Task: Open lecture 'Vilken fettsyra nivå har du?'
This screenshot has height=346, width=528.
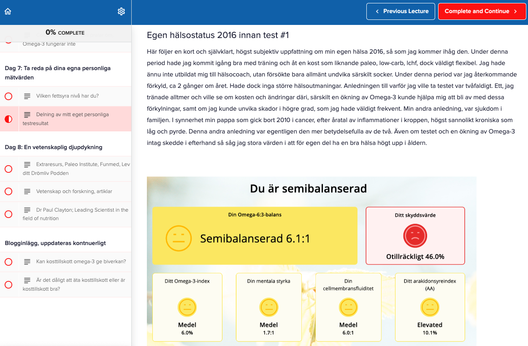Action: pos(66,96)
